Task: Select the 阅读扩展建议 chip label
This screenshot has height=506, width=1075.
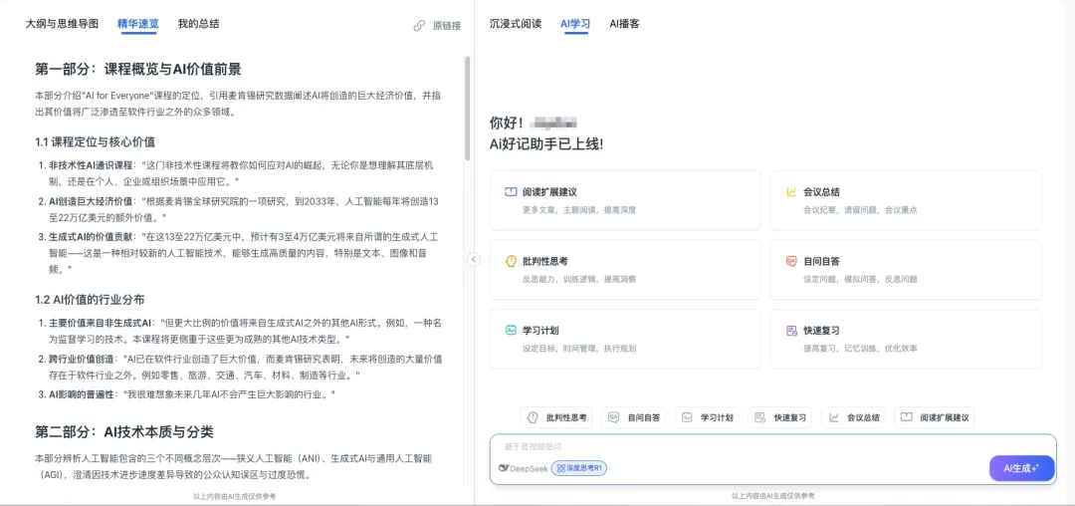Action: pos(945,417)
